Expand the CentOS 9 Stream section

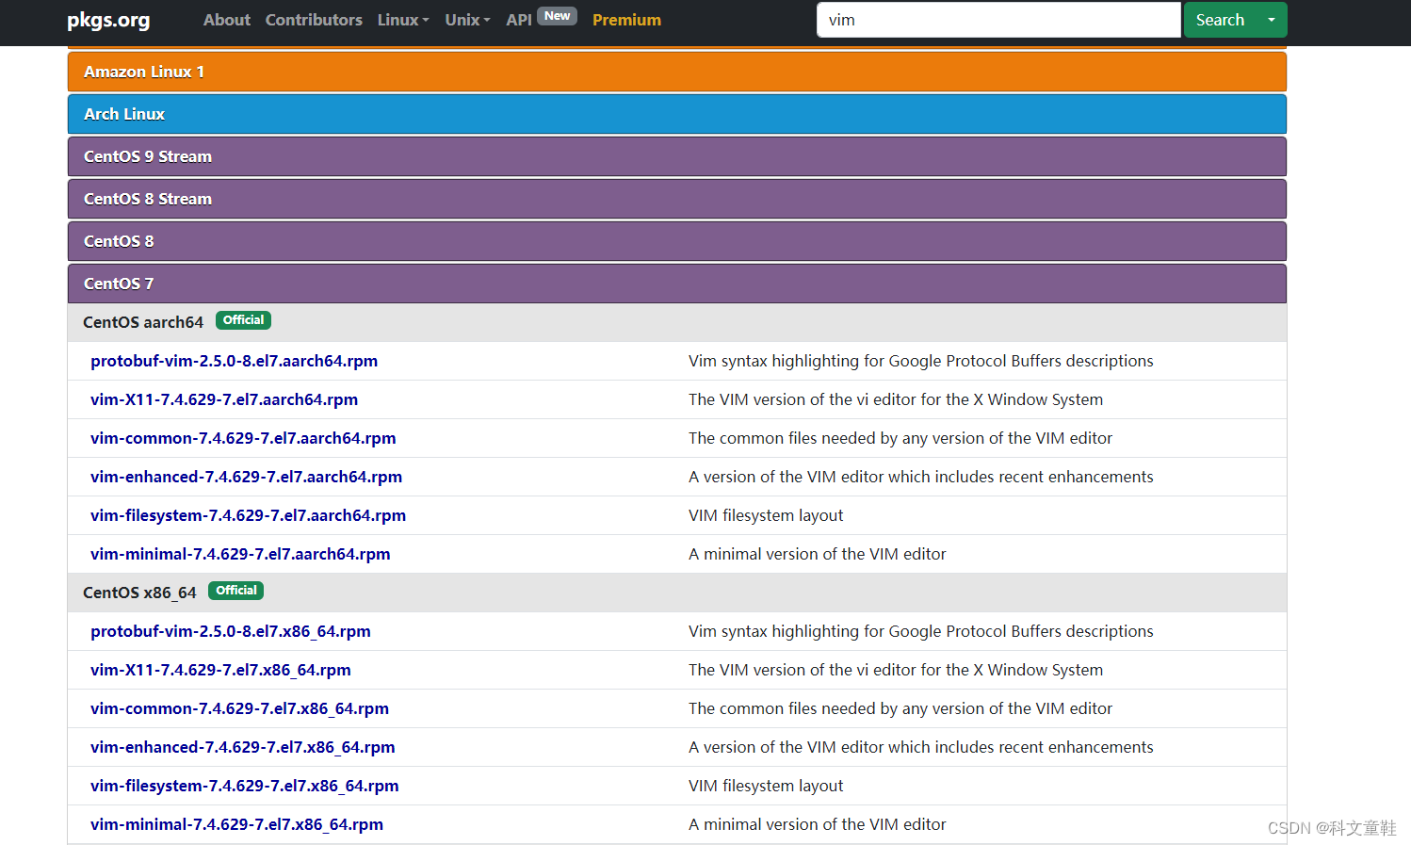coord(677,156)
